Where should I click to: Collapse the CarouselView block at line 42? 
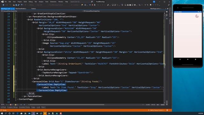click(x=15, y=81)
